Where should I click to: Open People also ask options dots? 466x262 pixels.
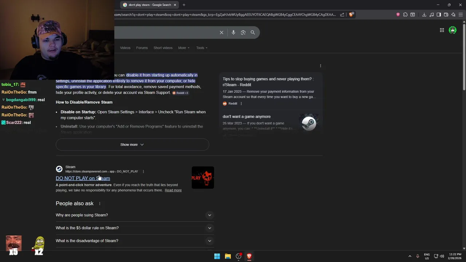[x=99, y=203]
